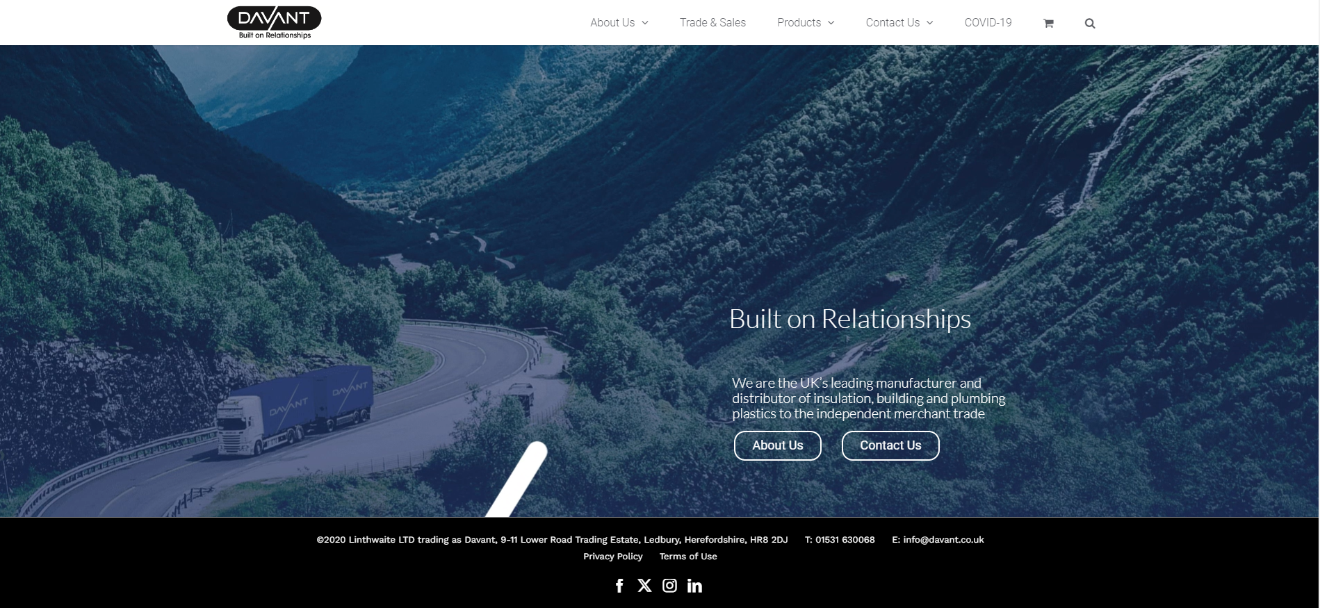This screenshot has width=1320, height=608.
Task: Expand the About Us dropdown chevron
Action: tap(645, 23)
